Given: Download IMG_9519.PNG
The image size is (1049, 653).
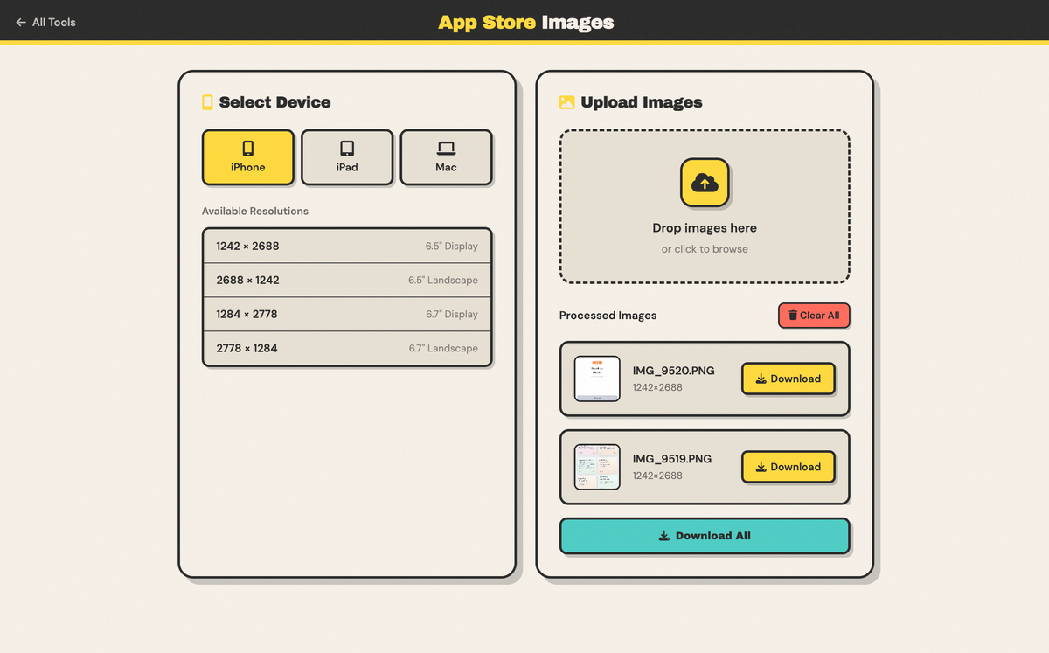Looking at the screenshot, I should pyautogui.click(x=788, y=467).
